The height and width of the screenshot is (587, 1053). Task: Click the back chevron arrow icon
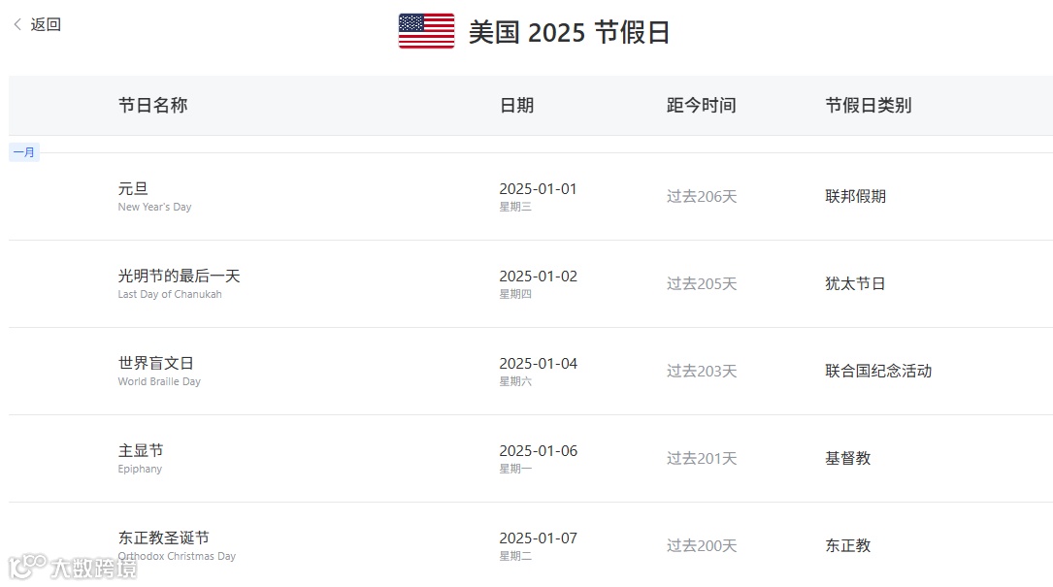(x=17, y=24)
